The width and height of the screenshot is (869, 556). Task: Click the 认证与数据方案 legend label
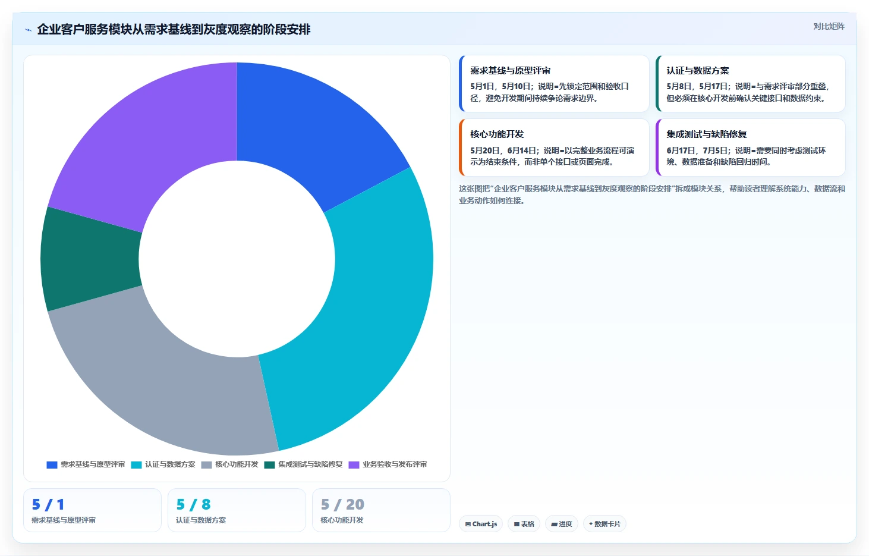(x=170, y=464)
